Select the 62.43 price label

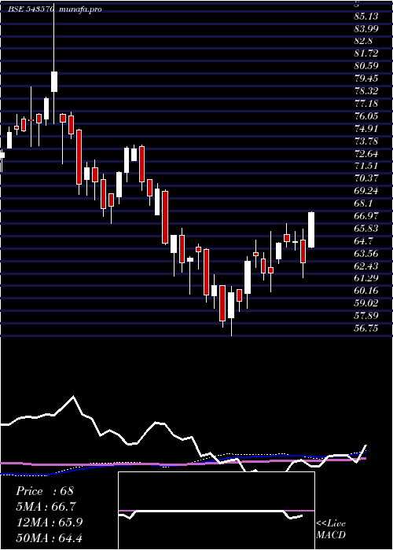(x=366, y=266)
